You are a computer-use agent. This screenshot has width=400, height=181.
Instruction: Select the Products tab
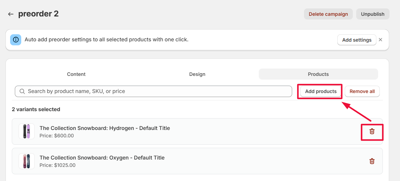318,74
